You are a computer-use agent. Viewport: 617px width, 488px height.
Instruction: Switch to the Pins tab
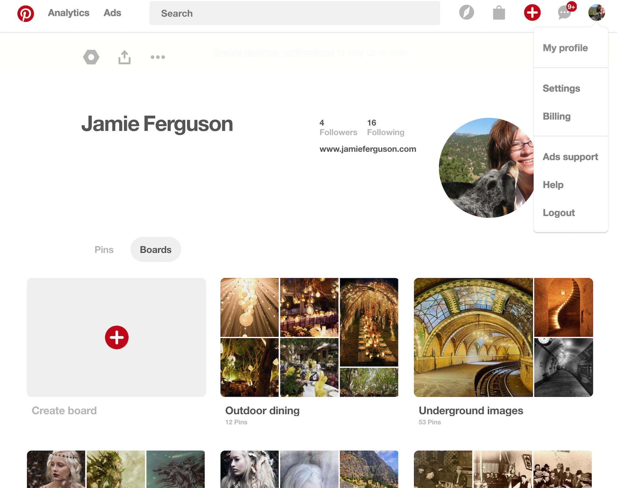click(104, 249)
